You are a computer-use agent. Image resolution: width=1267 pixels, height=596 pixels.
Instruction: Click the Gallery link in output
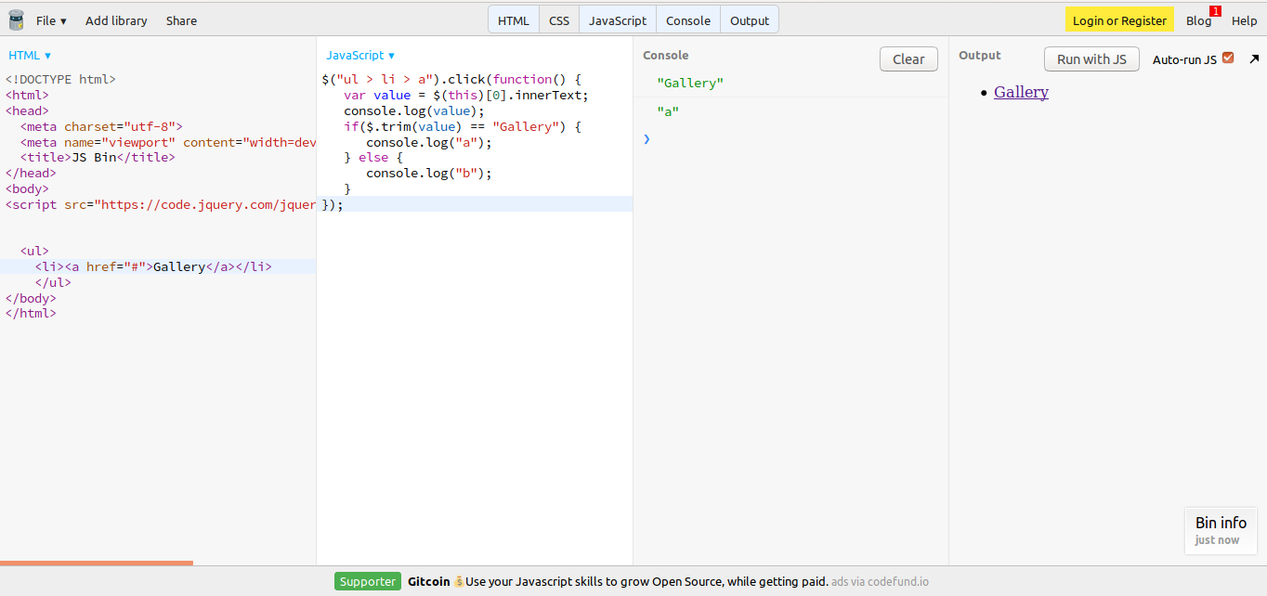point(1021,92)
